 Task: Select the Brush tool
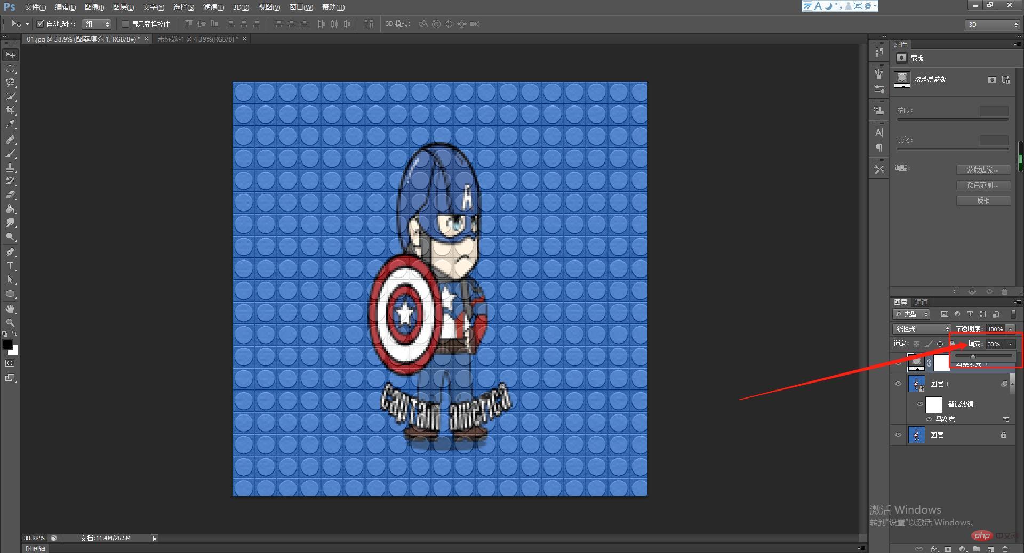click(x=10, y=153)
